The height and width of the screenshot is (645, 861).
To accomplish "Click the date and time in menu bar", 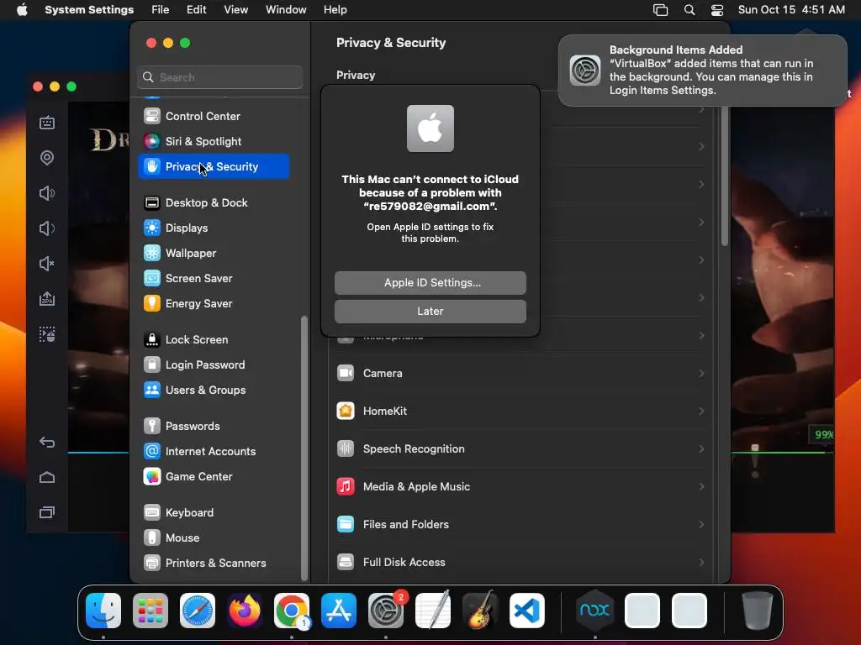I will click(791, 10).
